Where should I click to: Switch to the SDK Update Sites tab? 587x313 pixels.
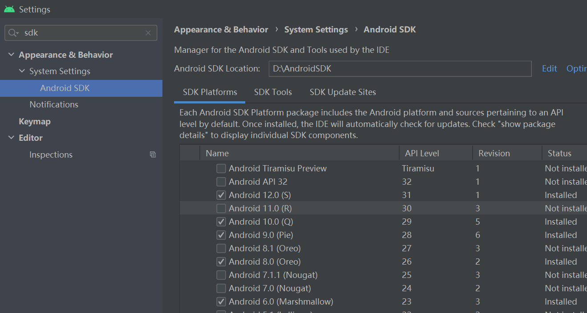[343, 92]
